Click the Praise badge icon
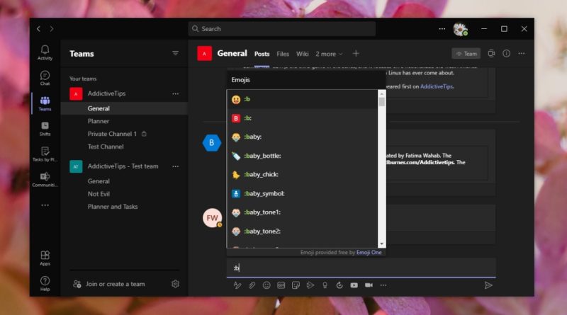567x315 pixels. tap(325, 285)
